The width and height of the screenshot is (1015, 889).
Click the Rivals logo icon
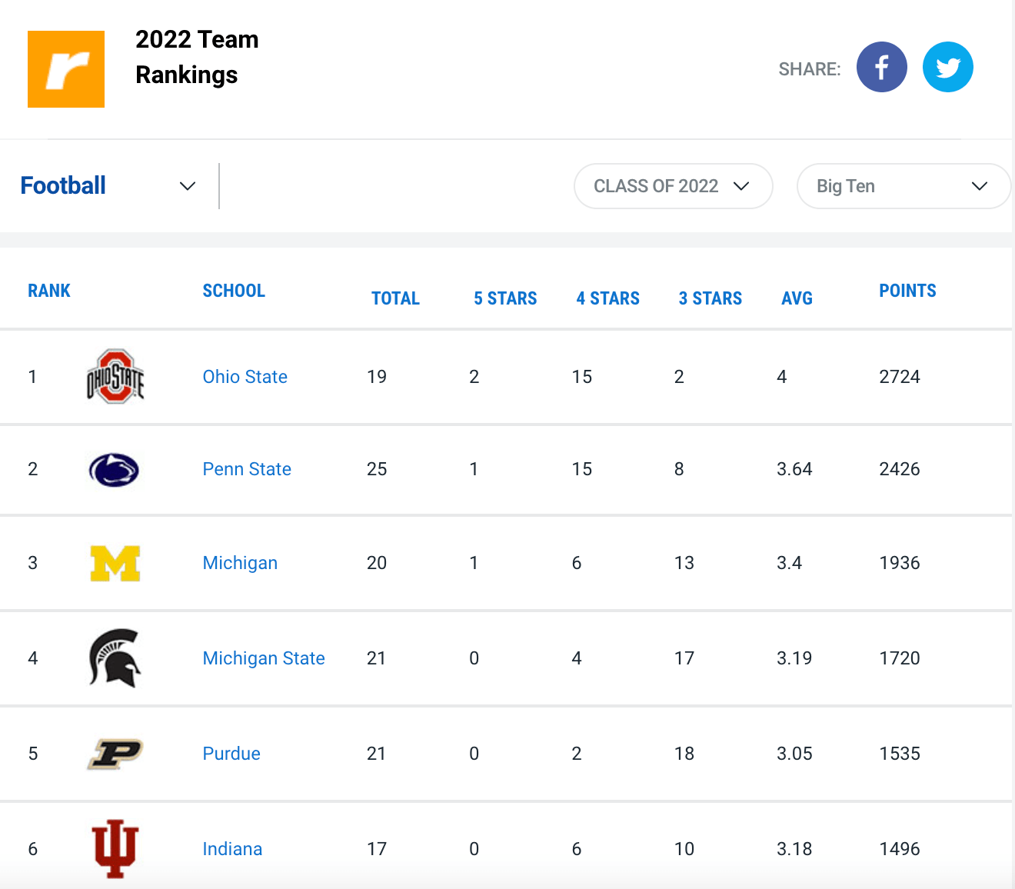65,68
